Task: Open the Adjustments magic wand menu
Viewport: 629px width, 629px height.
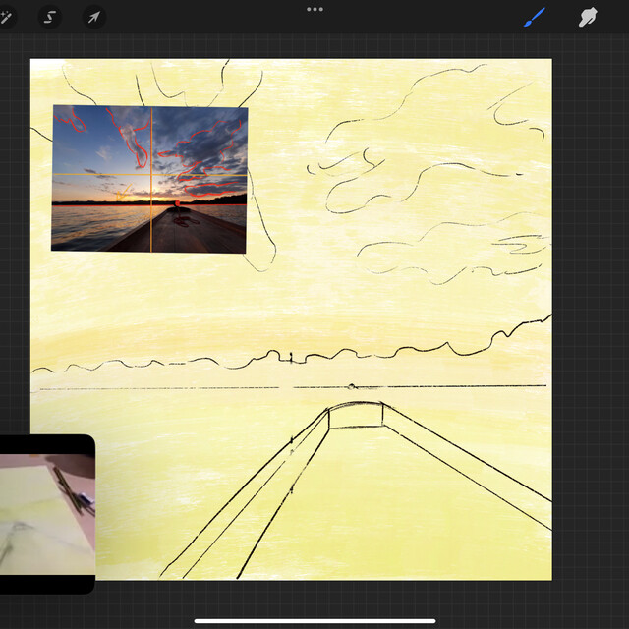Action: point(6,18)
